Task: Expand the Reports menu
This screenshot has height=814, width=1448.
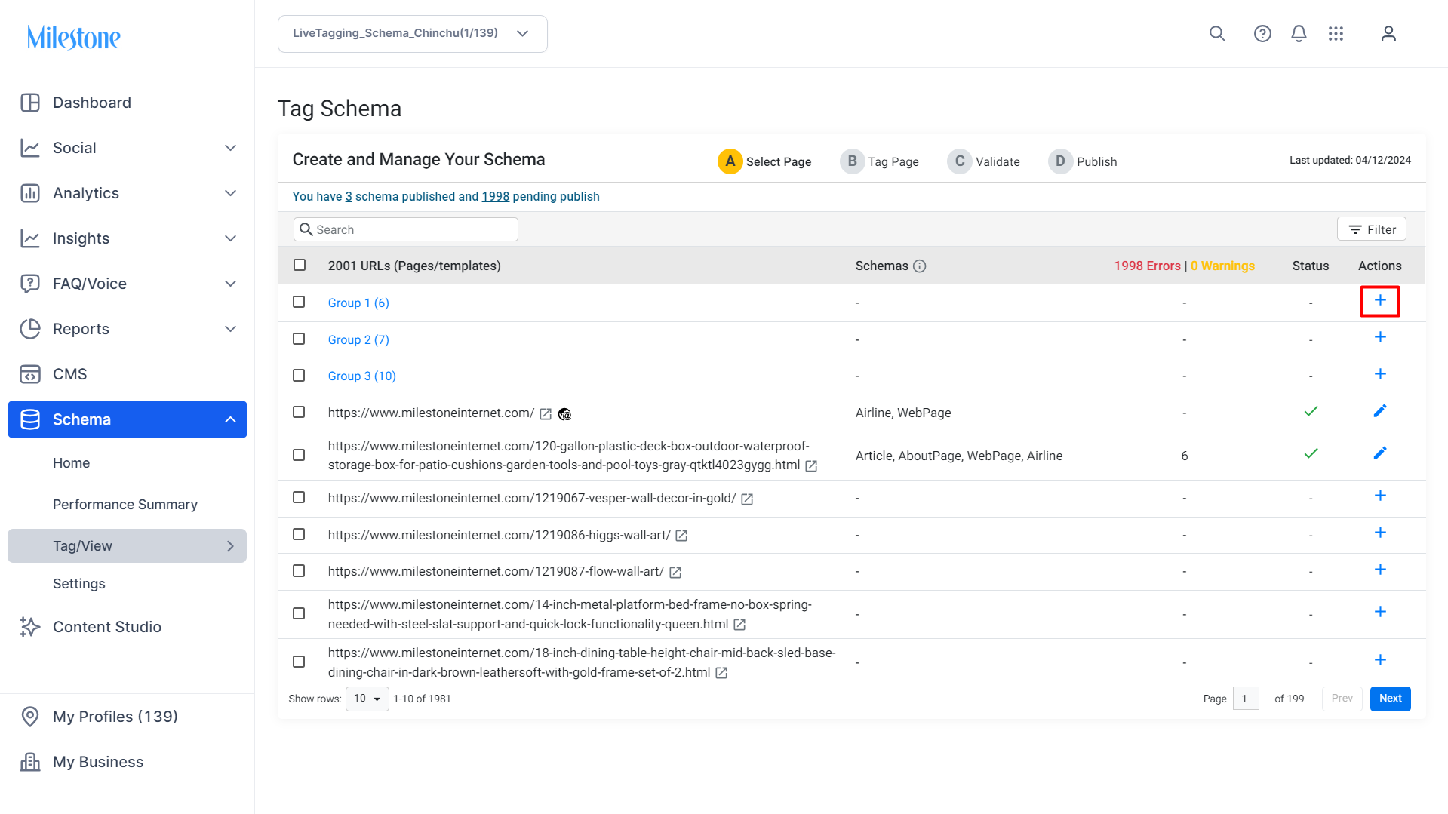Action: (231, 329)
